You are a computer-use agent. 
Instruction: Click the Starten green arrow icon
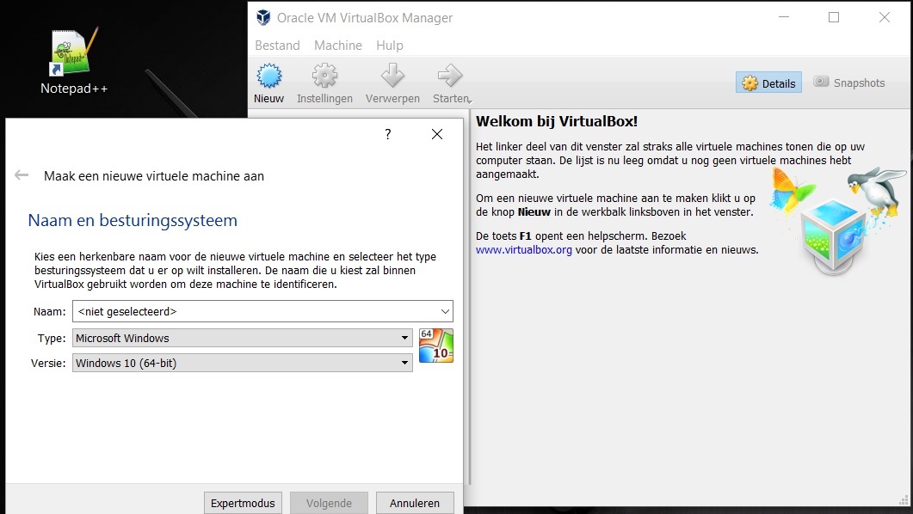[x=449, y=76]
